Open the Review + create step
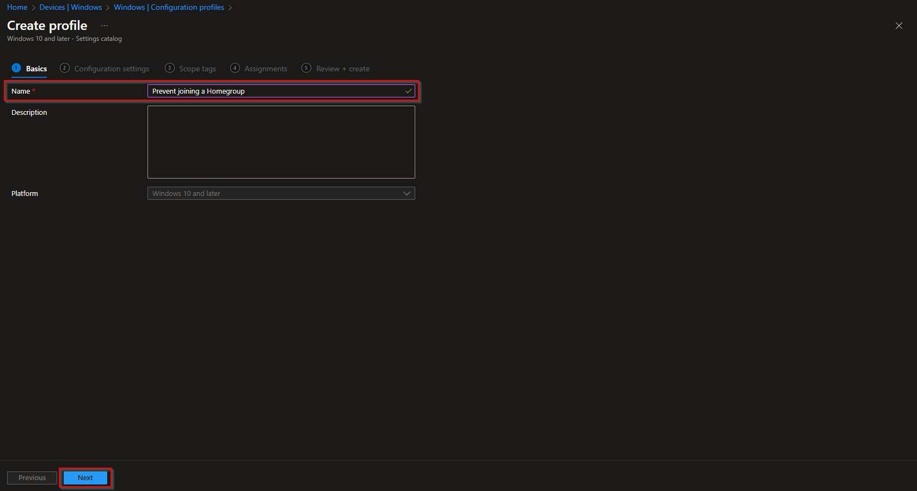Screen dimensions: 917x491 coord(342,68)
